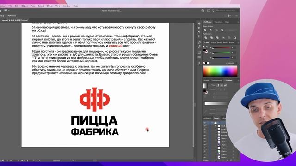Click the Expand button in Pathfinder panel
Viewport: 296px width, 166px height.
[x=232, y=30]
